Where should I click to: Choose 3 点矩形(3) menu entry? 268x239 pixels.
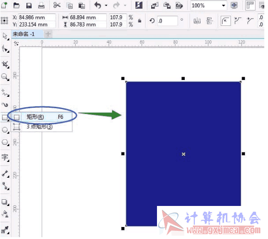coord(42,126)
